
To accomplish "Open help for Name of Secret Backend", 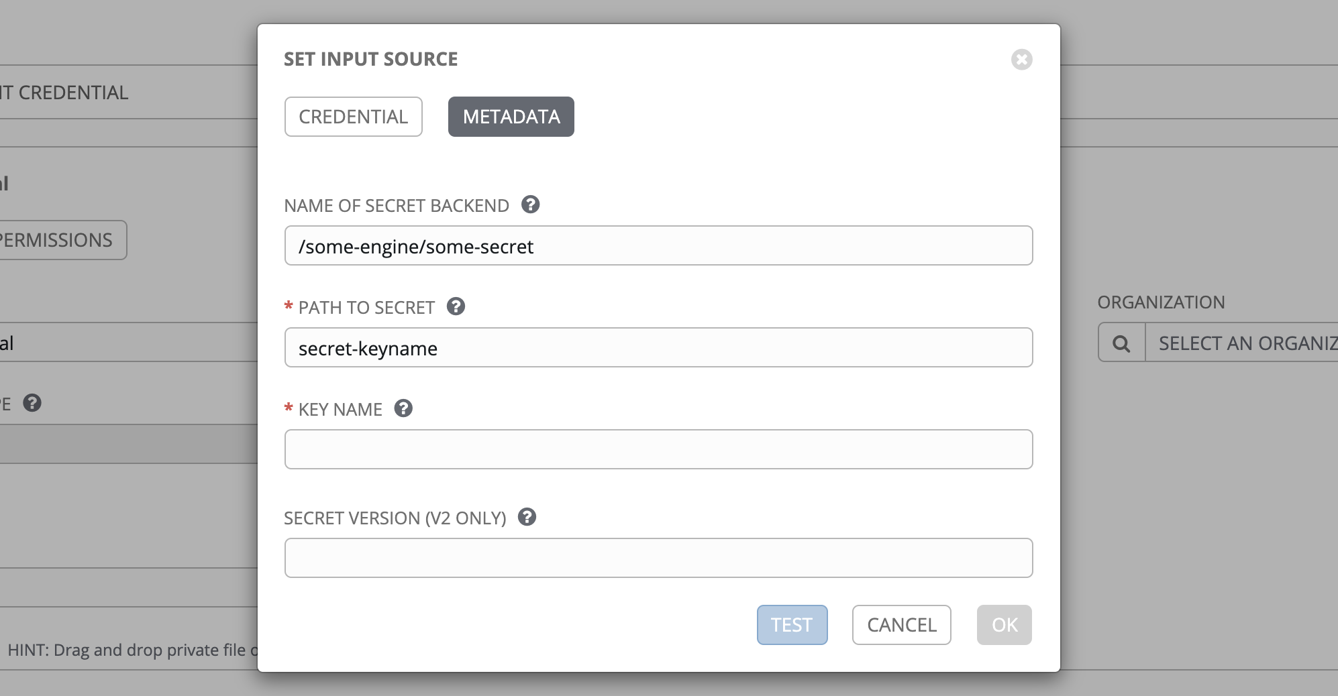I will tap(531, 205).
